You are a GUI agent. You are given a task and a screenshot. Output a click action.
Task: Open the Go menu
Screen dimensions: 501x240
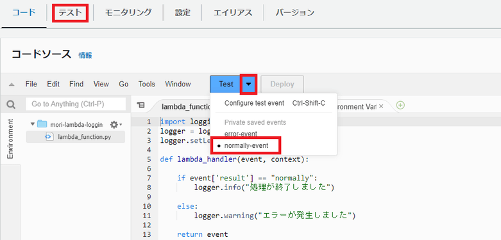(x=124, y=84)
